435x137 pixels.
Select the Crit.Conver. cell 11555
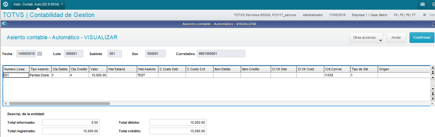tap(337, 75)
